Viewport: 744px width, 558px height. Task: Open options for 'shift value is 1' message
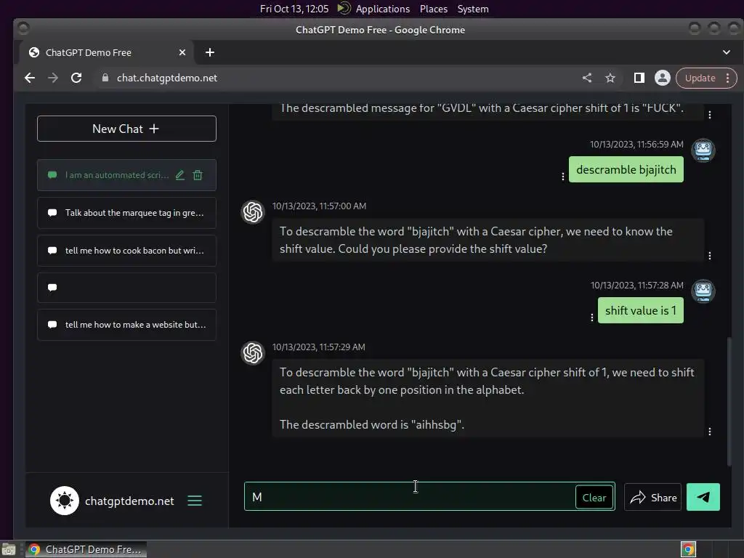[x=591, y=318]
